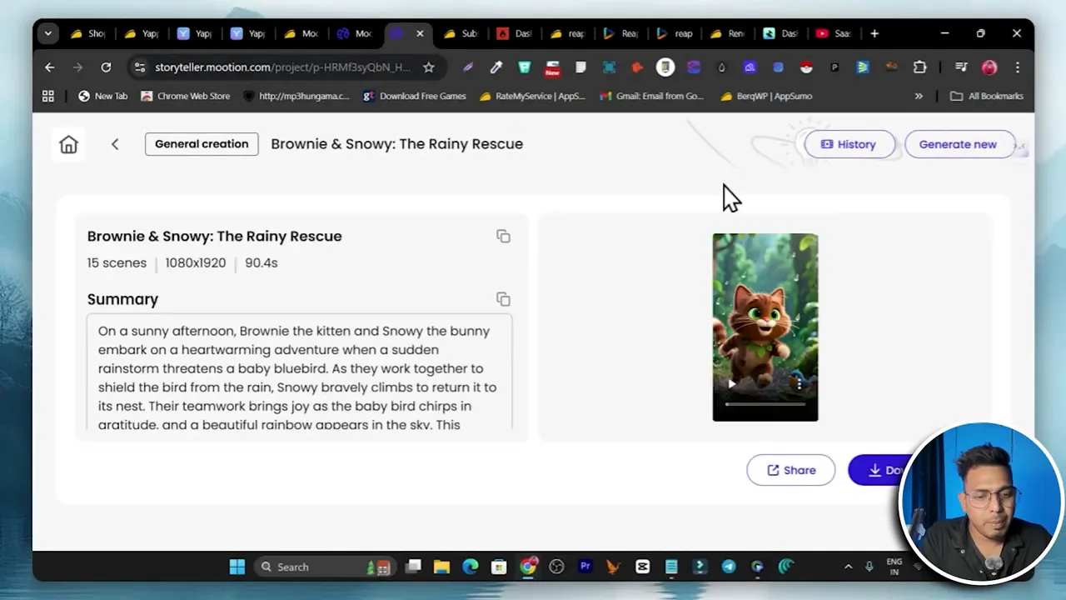
Task: Open the tab search chevron in the browser
Action: [x=47, y=33]
